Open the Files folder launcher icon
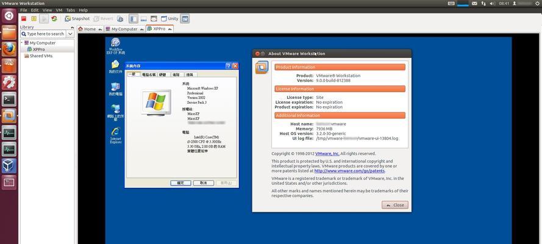Viewport: 542px width, 244px height. tap(9, 32)
